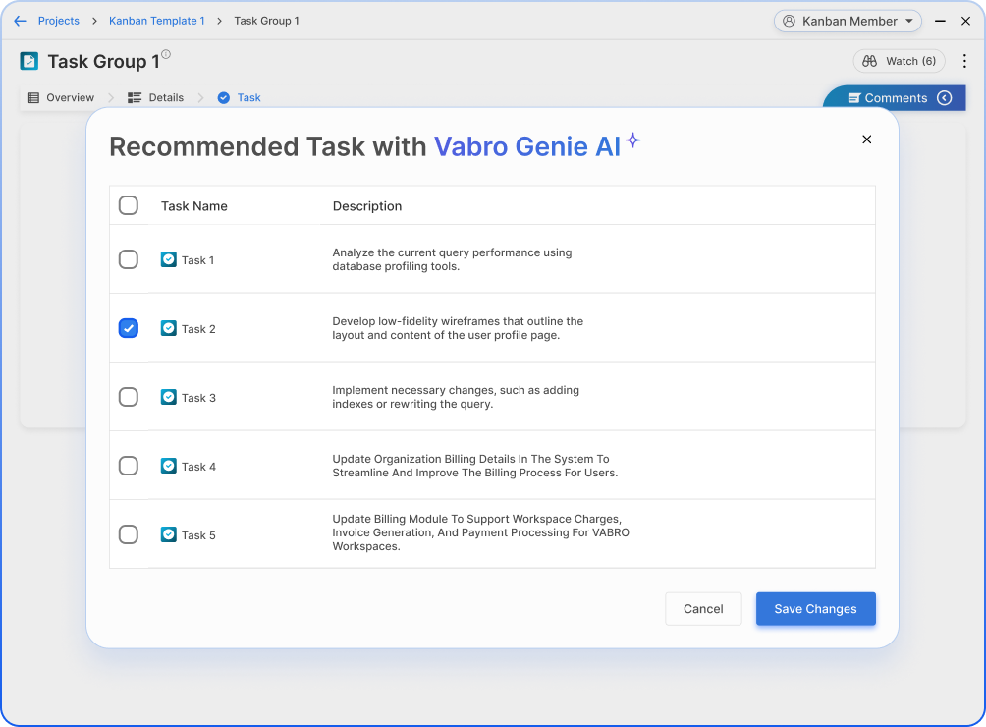Click the Task Group 1 info icon
Screen dimensions: 986x727
point(166,55)
